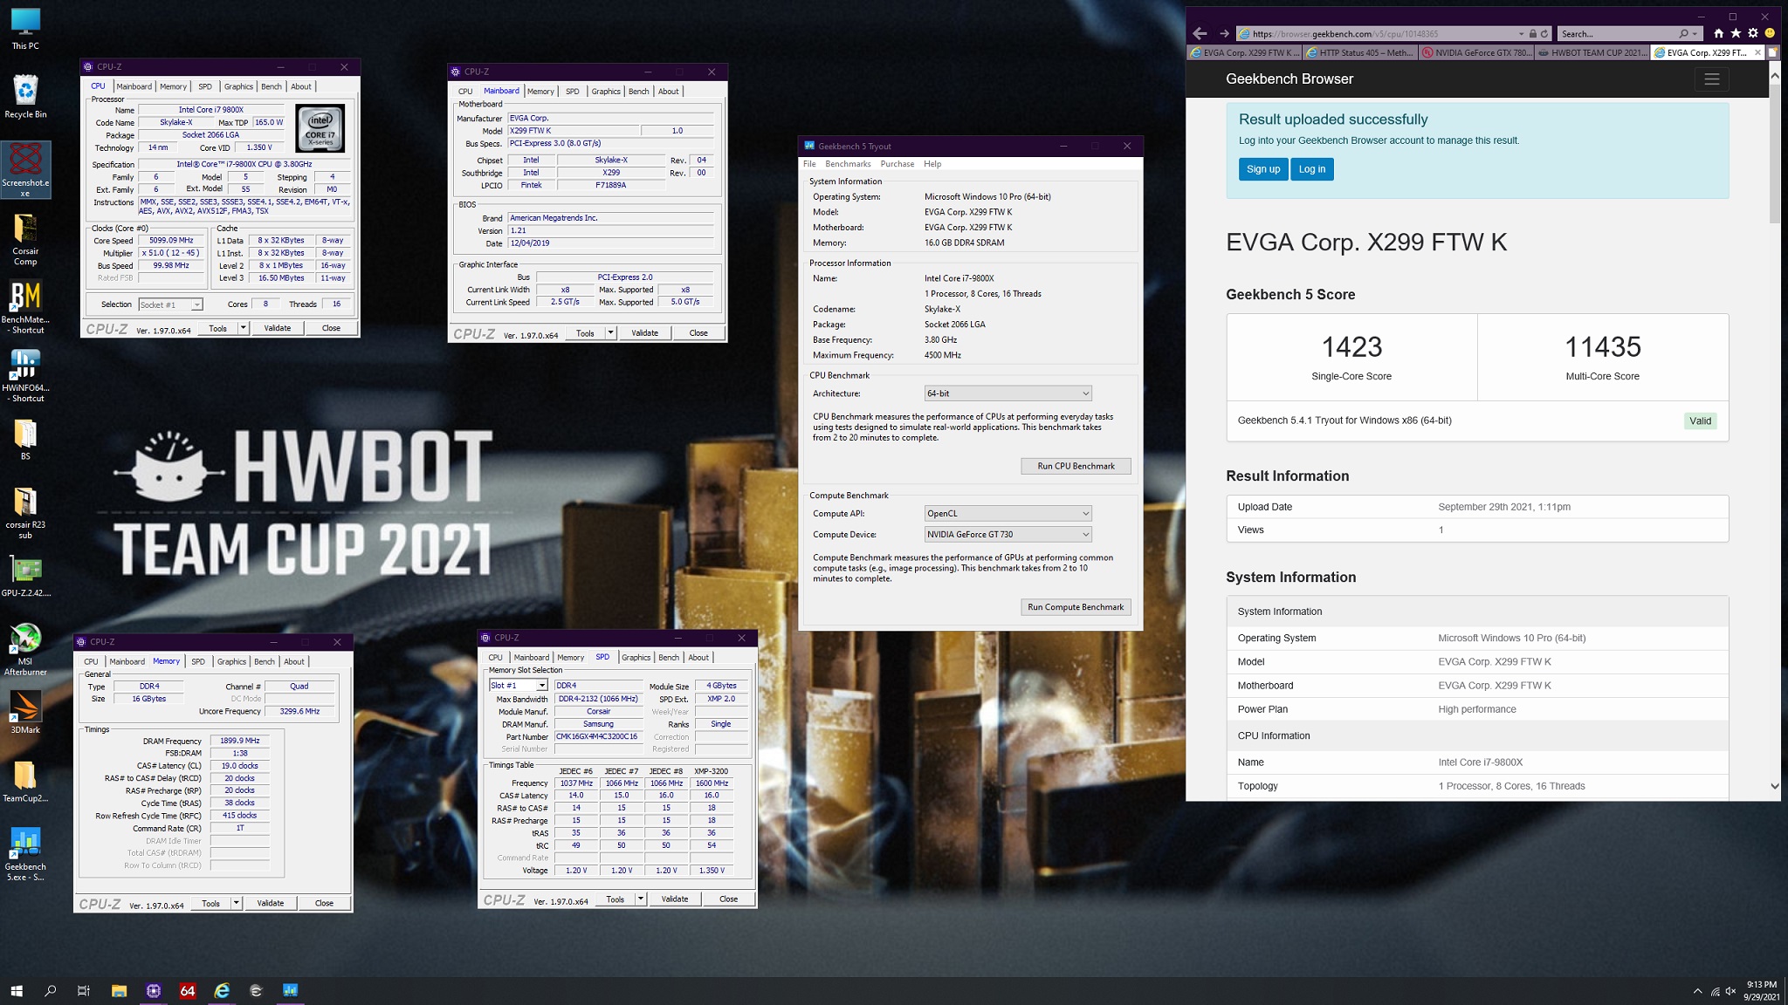Image resolution: width=1788 pixels, height=1005 pixels.
Task: Open the Geekbench Browser hamburger menu
Action: point(1711,79)
